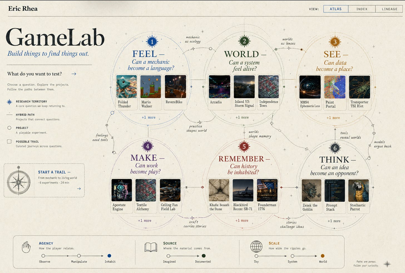
Task: Switch to the ATLAS view tab
Action: [336, 9]
